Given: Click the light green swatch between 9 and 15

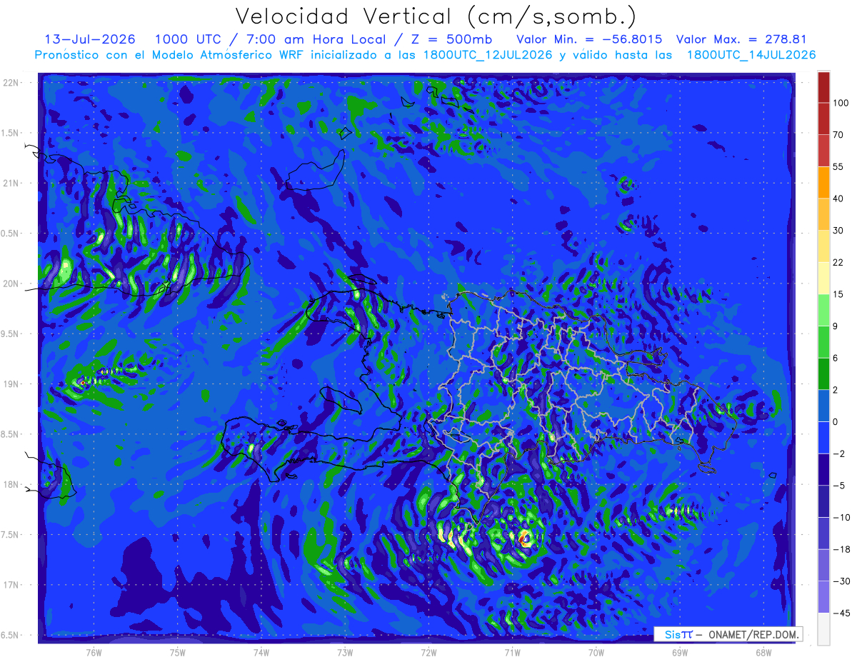Looking at the screenshot, I should 823,310.
